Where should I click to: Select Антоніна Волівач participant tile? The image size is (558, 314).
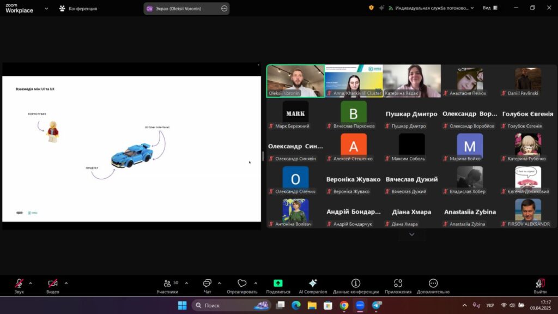pyautogui.click(x=296, y=212)
